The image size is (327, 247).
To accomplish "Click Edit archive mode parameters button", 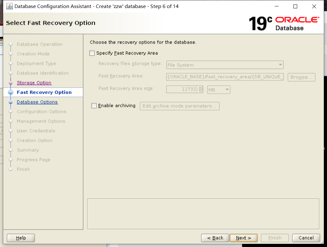I will (180, 106).
